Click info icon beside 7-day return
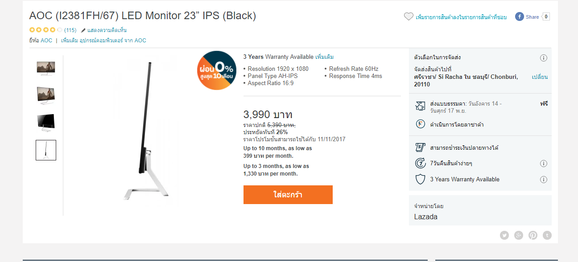The height and width of the screenshot is (262, 578). pos(544,164)
